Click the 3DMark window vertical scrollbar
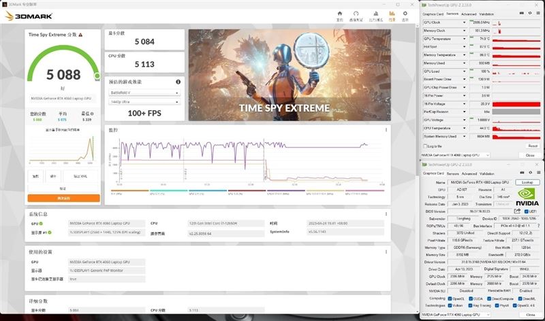 pyautogui.click(x=418, y=101)
